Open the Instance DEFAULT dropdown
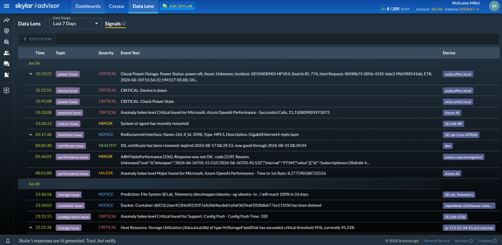Image resolution: width=502 pixels, height=245 pixels. point(468,9)
